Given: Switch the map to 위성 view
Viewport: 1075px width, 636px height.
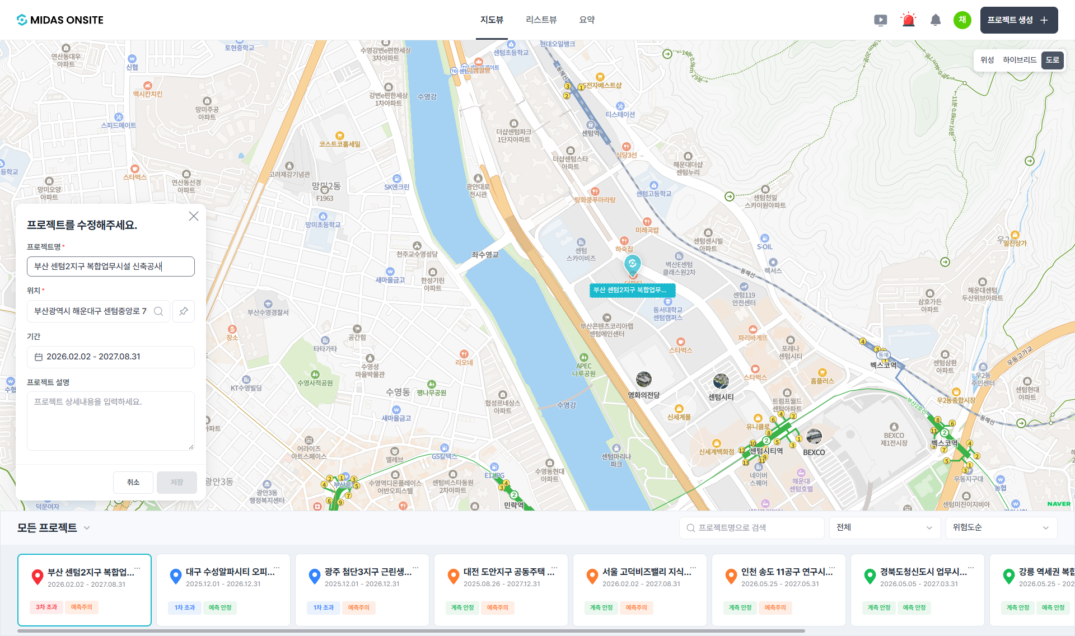Looking at the screenshot, I should 987,60.
